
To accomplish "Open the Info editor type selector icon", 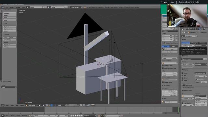I will click(2, 7).
